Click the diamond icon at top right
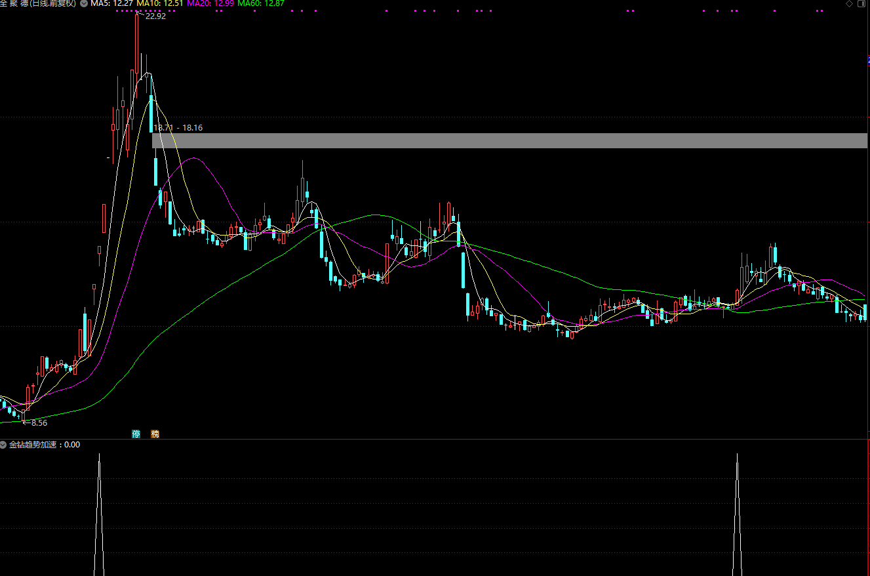Screen dimensions: 870x576 [x=850, y=3]
